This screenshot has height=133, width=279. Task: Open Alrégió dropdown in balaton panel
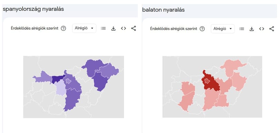coord(223,29)
